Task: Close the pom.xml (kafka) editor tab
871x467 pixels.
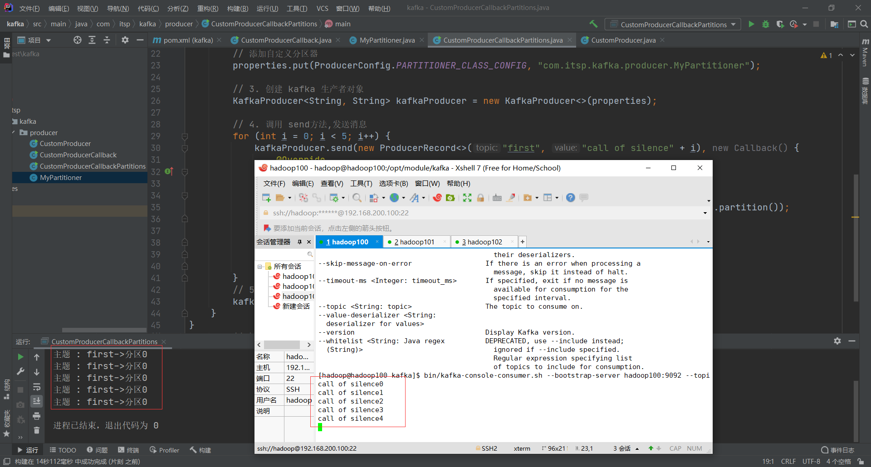Action: tap(219, 40)
